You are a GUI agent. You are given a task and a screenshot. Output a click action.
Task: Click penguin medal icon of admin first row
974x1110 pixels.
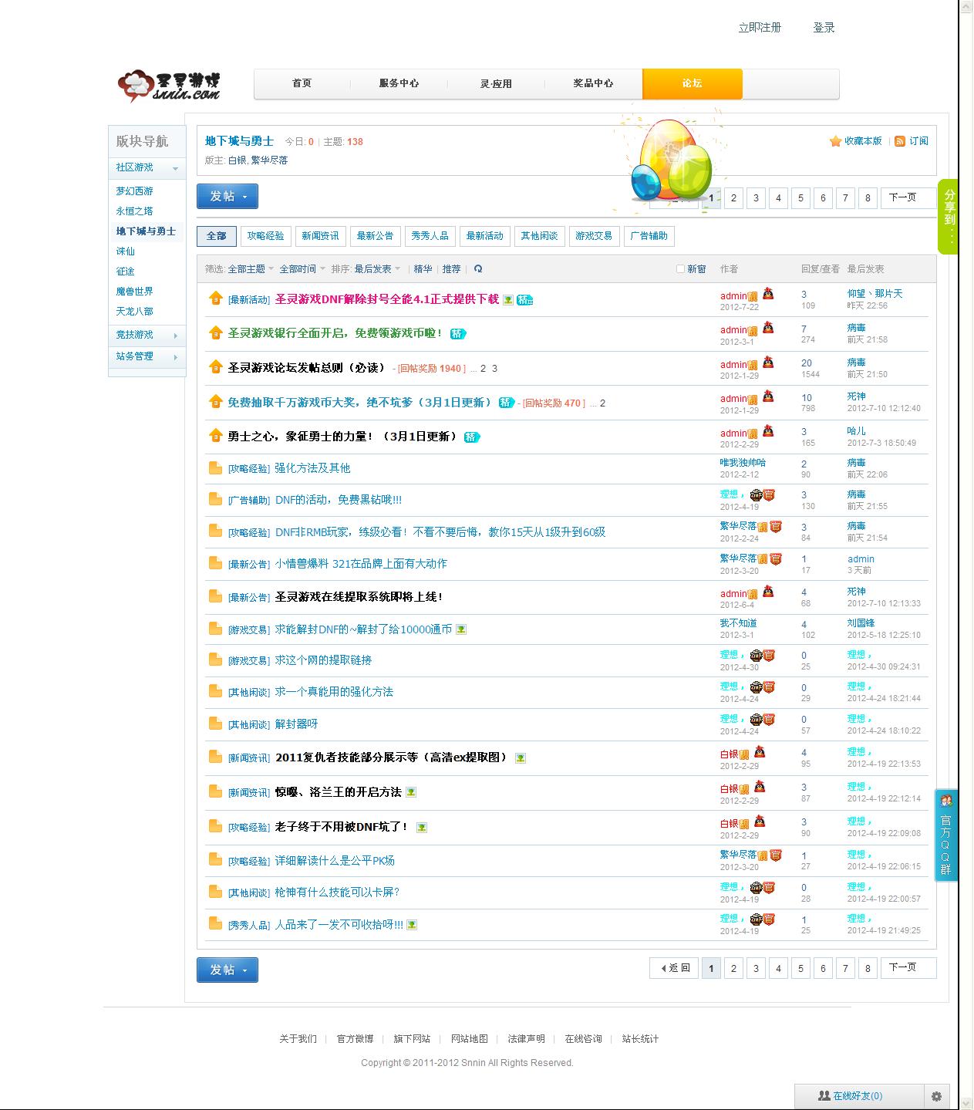pyautogui.click(x=768, y=293)
